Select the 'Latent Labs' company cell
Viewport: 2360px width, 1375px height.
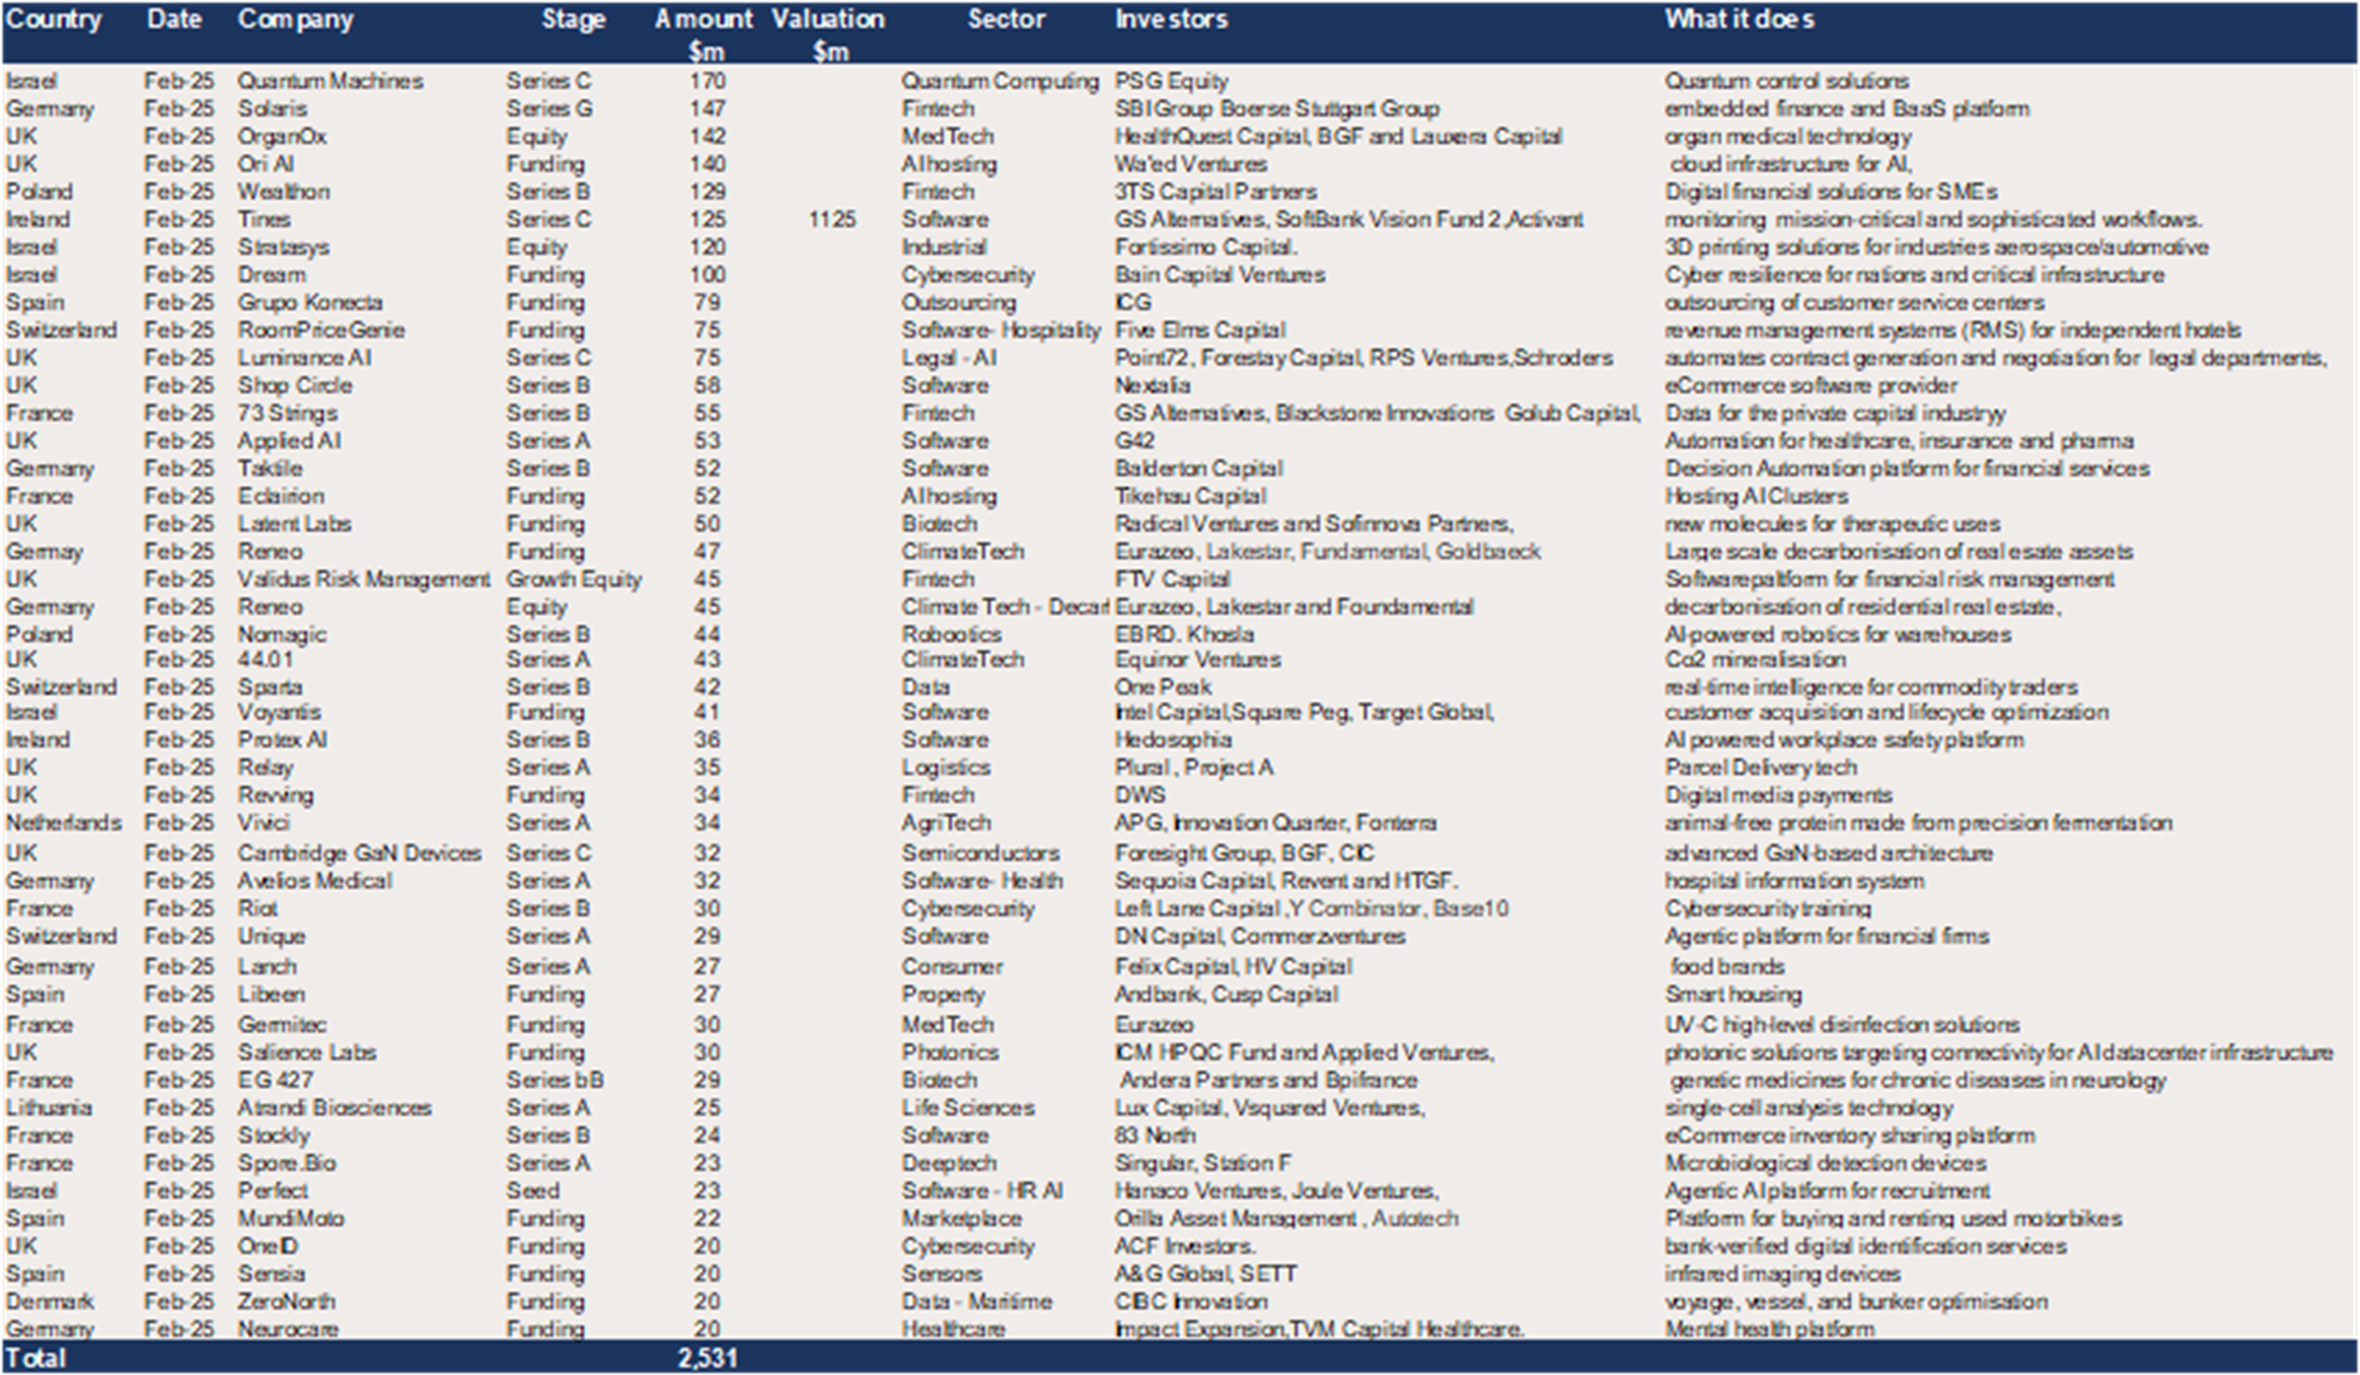(294, 524)
